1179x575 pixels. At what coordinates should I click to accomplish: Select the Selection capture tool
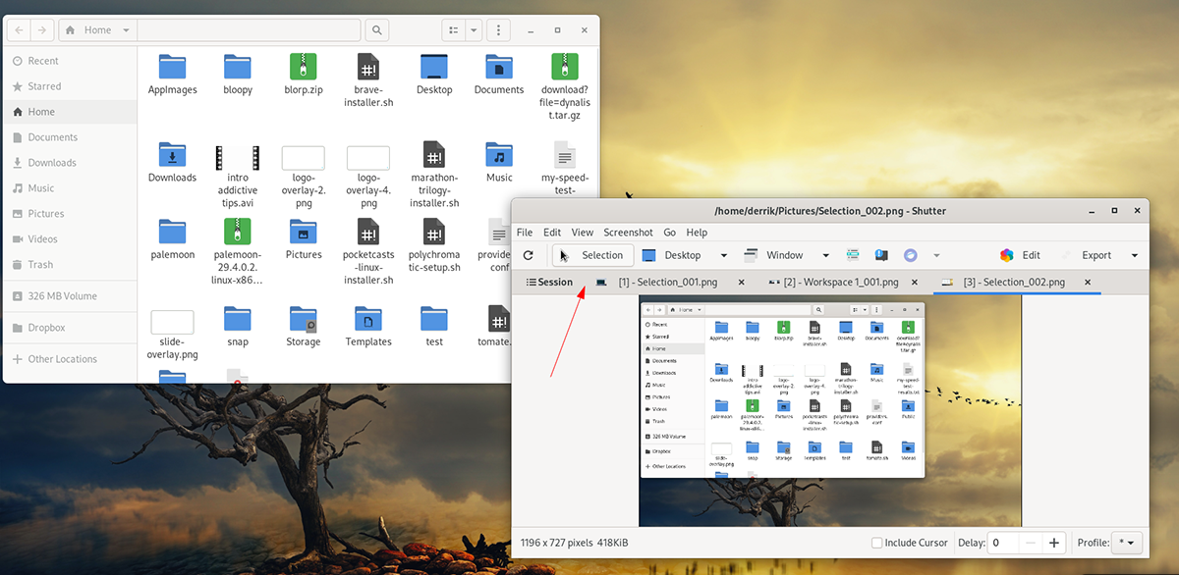(x=590, y=255)
